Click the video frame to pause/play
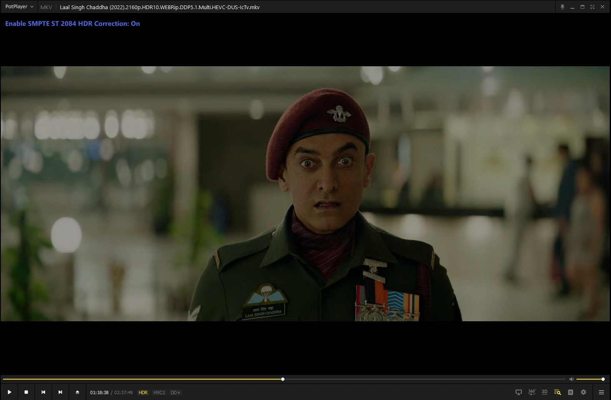 click(x=305, y=194)
